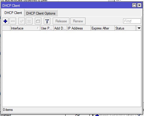This screenshot has height=116, width=144.
Task: Open the Filter funnel icon
Action: (x=47, y=21)
